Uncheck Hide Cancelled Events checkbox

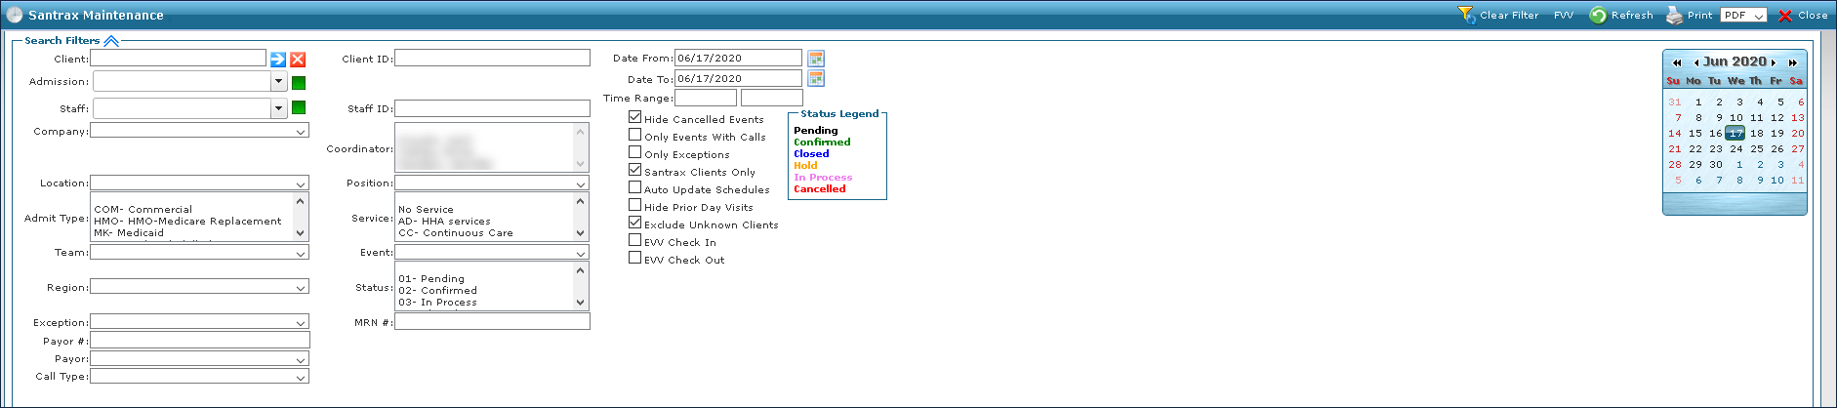pyautogui.click(x=635, y=117)
